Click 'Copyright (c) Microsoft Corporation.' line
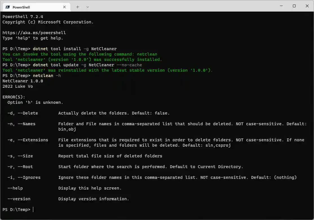Screen dimensions: 314x220 [48, 22]
